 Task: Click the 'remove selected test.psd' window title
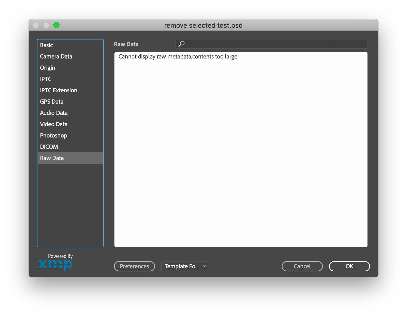(x=203, y=25)
